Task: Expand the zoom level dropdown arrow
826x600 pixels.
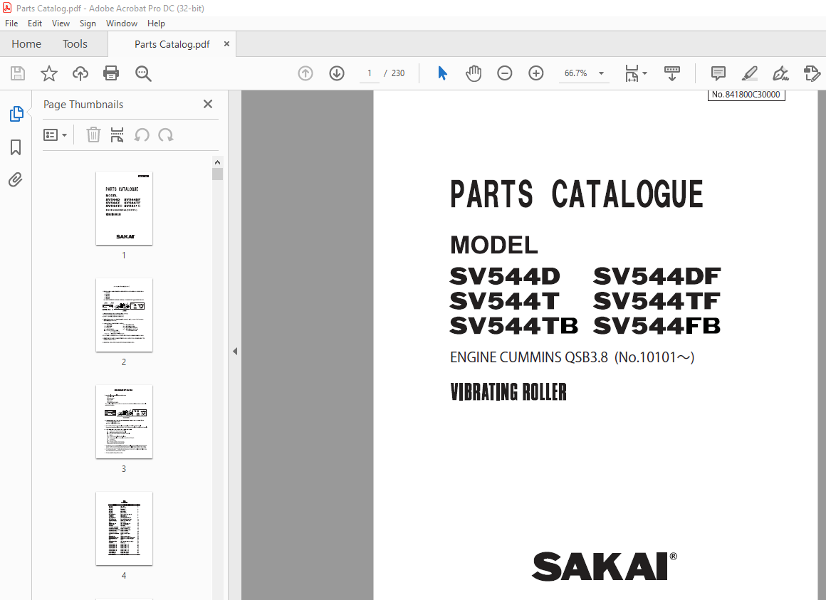Action: click(601, 74)
